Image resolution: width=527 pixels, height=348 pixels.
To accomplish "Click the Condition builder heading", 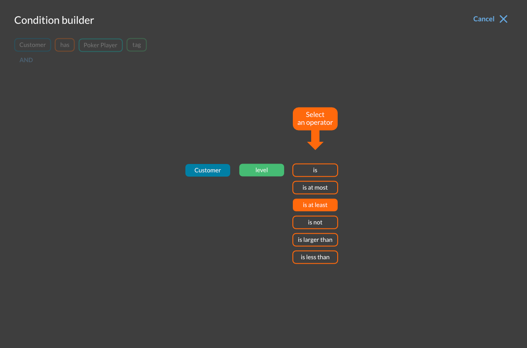I will click(54, 20).
